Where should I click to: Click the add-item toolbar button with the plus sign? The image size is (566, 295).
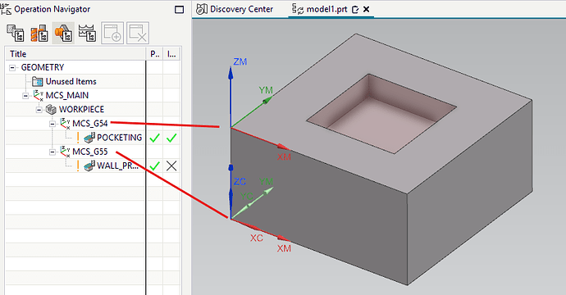coord(112,33)
